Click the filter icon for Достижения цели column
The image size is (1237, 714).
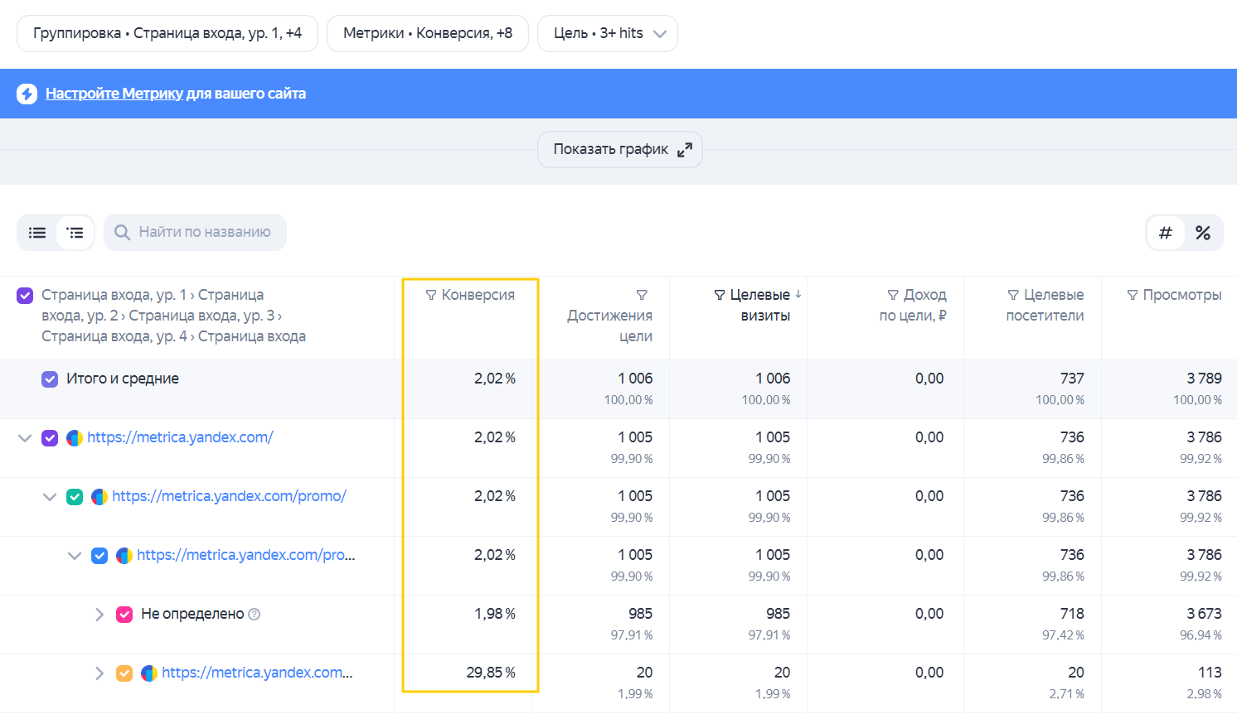pos(642,296)
